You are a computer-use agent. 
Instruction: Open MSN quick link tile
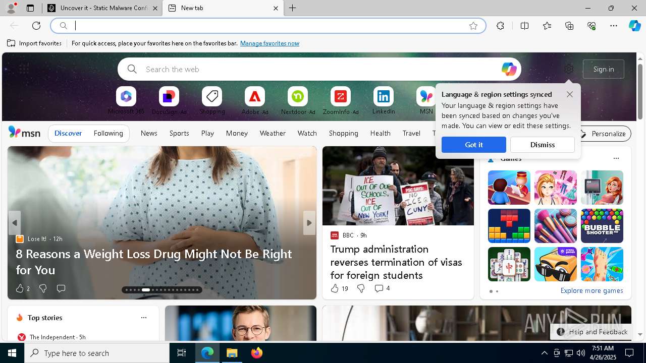(x=426, y=100)
